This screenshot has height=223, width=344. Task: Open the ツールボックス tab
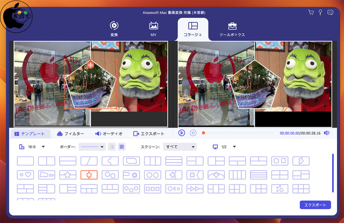coord(232,29)
